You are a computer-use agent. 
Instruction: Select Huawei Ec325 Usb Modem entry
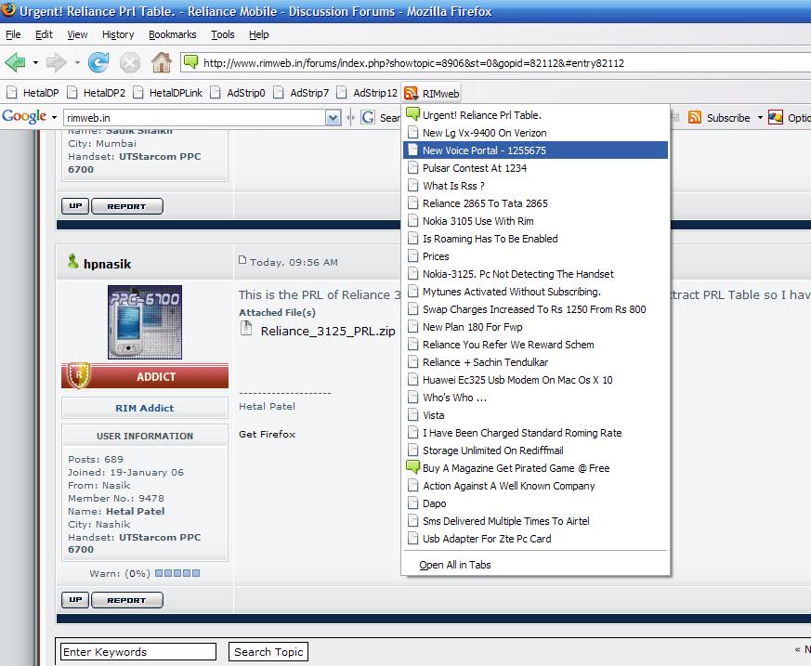(x=535, y=380)
